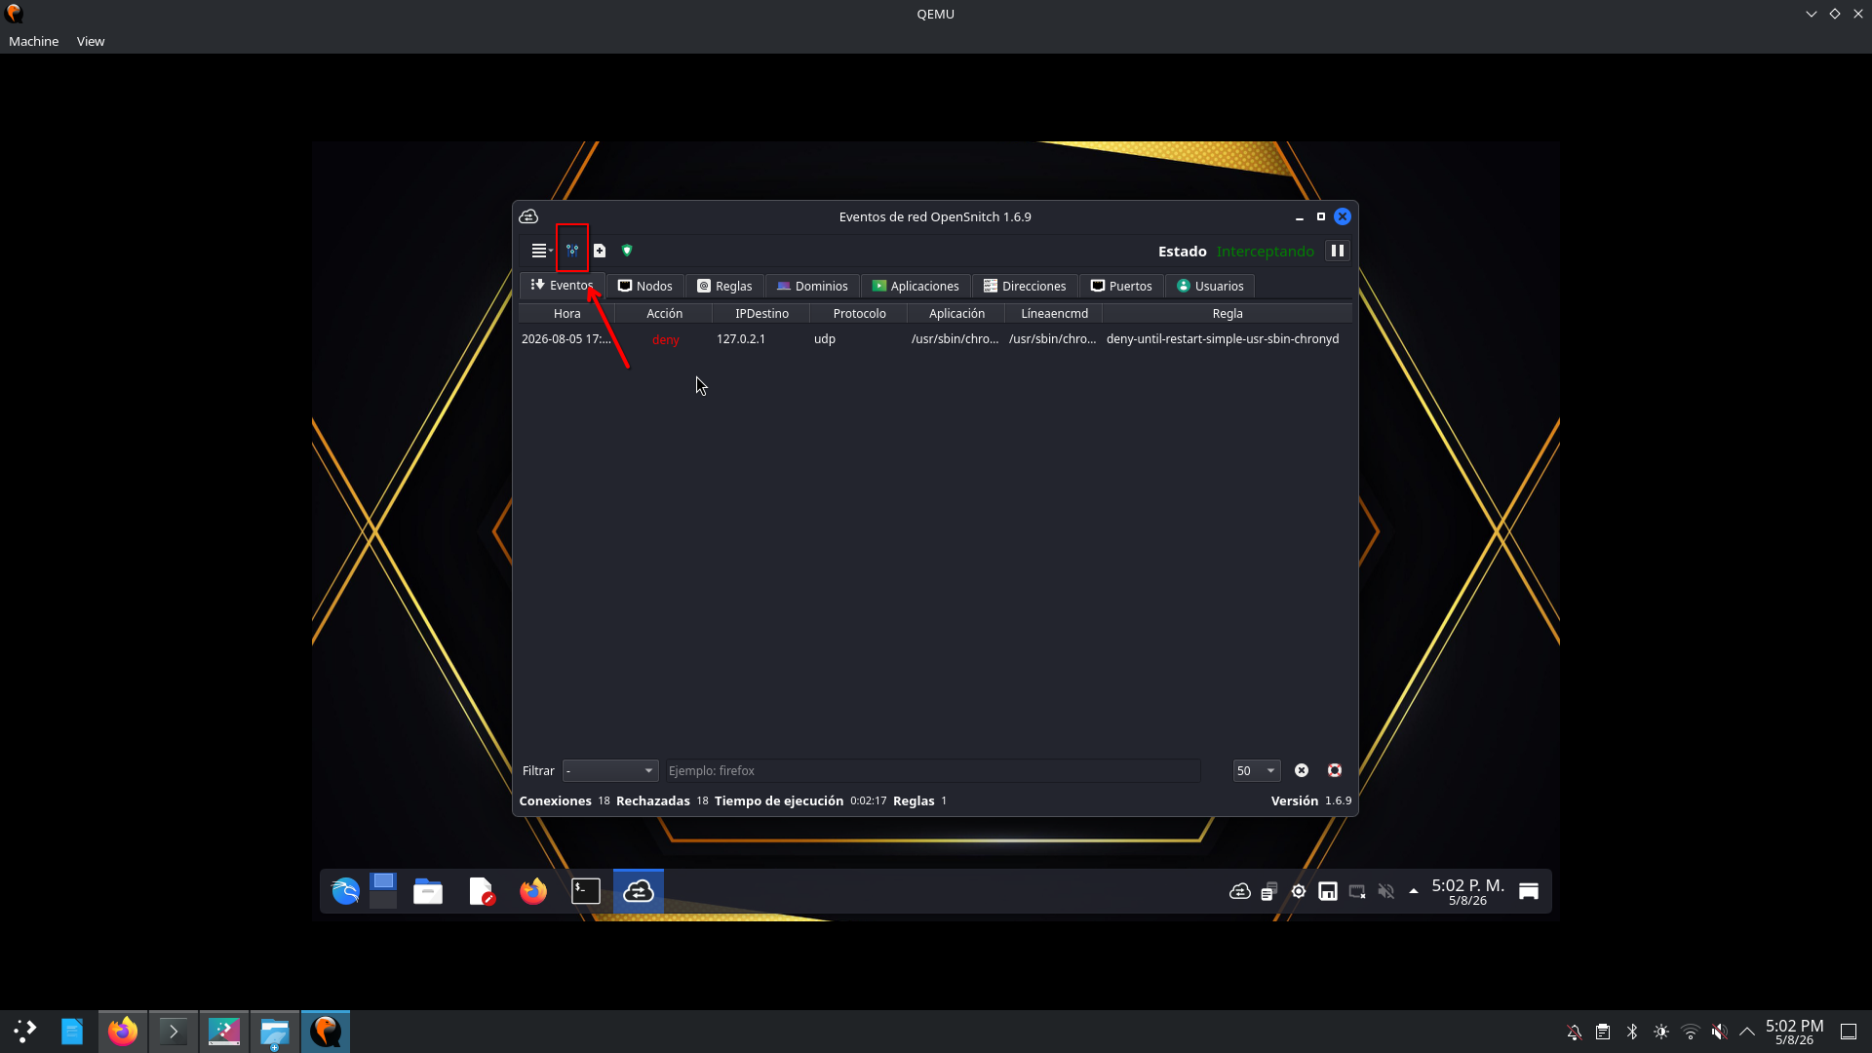This screenshot has height=1053, width=1872.
Task: Click the green firewall shield icon
Action: click(627, 251)
